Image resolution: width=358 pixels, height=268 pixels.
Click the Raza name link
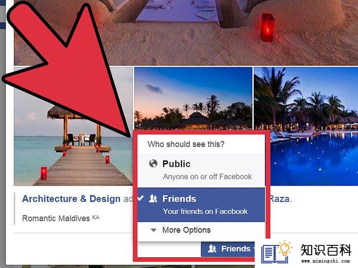click(279, 199)
